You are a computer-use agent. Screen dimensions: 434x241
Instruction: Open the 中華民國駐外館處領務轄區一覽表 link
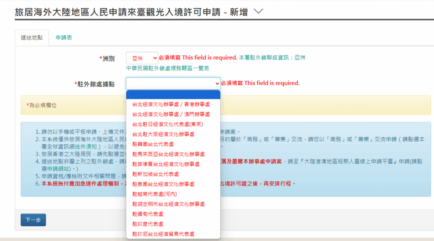[x=167, y=68]
